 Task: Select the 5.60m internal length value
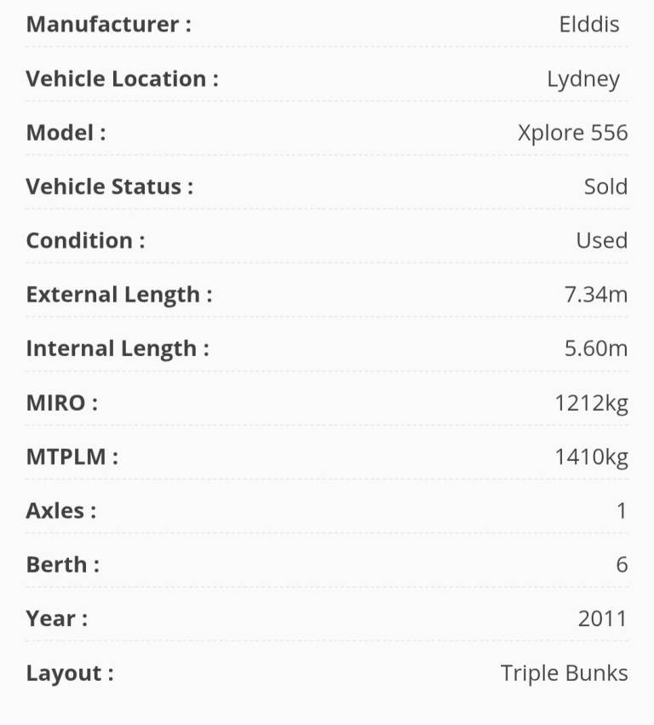595,348
